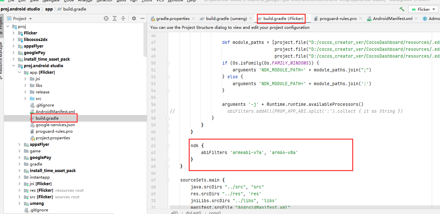This screenshot has height=214, width=440.
Task: Switch to the AndroidManifest.xml tab
Action: tap(392, 19)
